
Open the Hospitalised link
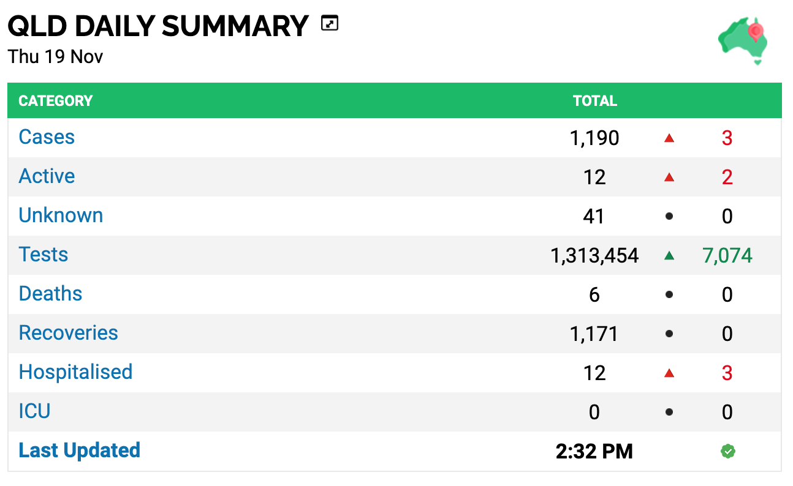[x=75, y=372]
